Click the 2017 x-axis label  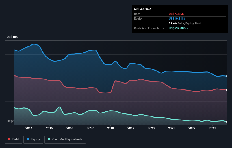click(x=90, y=128)
